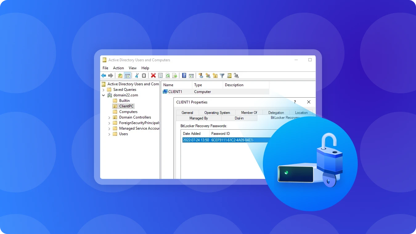Expand the ForeignSecurityPrincipals node
The height and width of the screenshot is (234, 416).
pos(109,123)
